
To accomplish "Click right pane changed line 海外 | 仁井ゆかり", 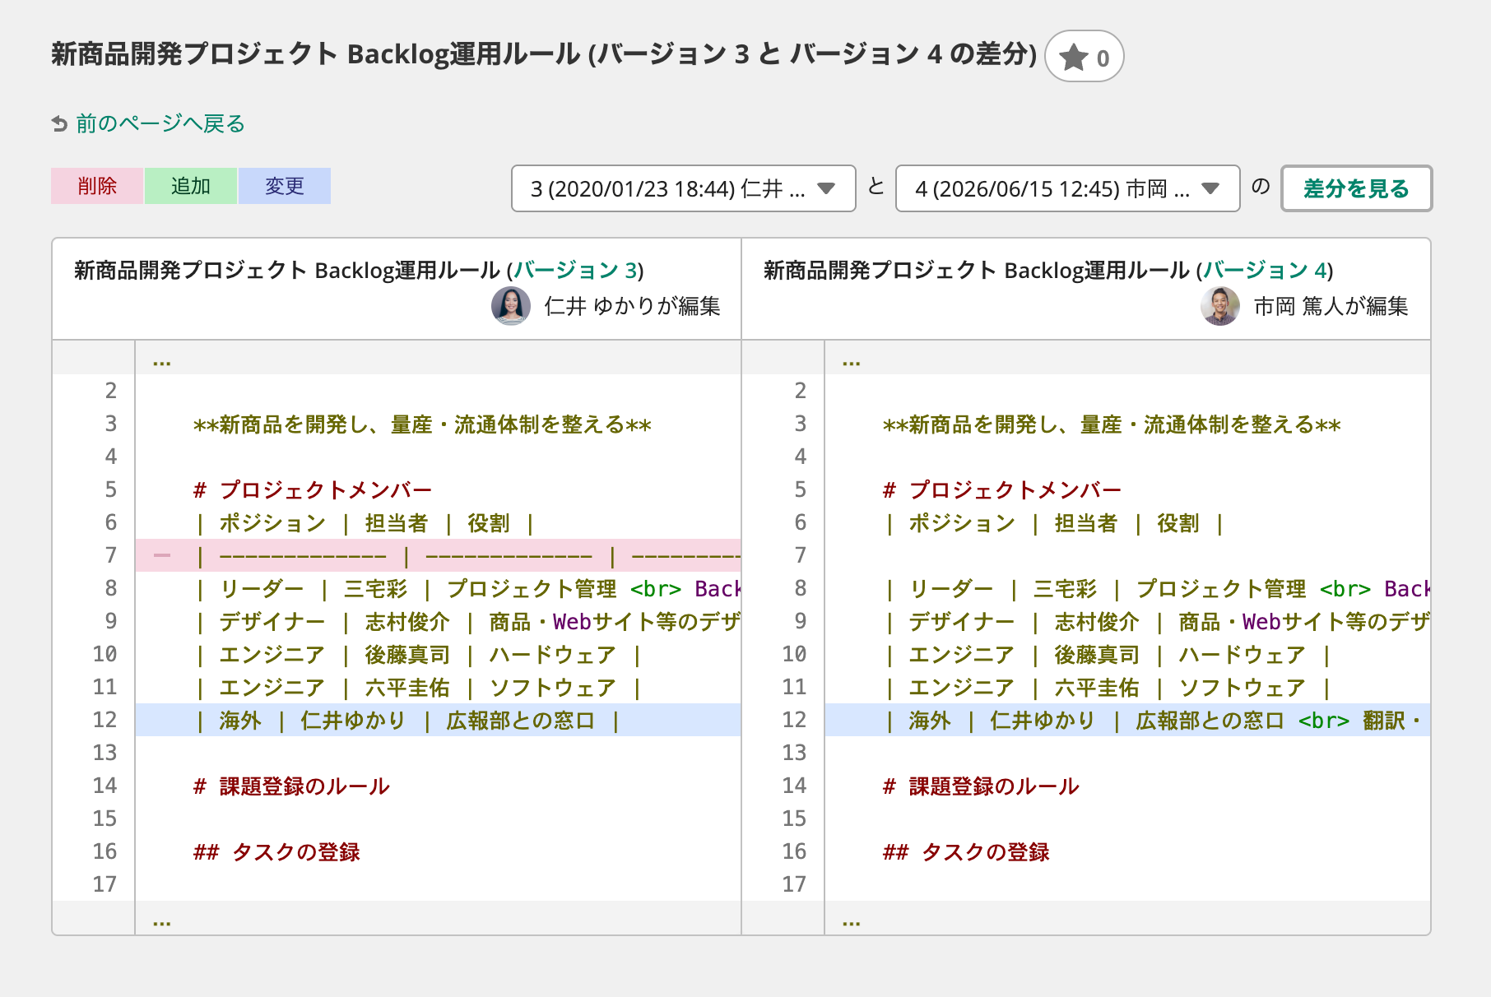I will [1127, 720].
